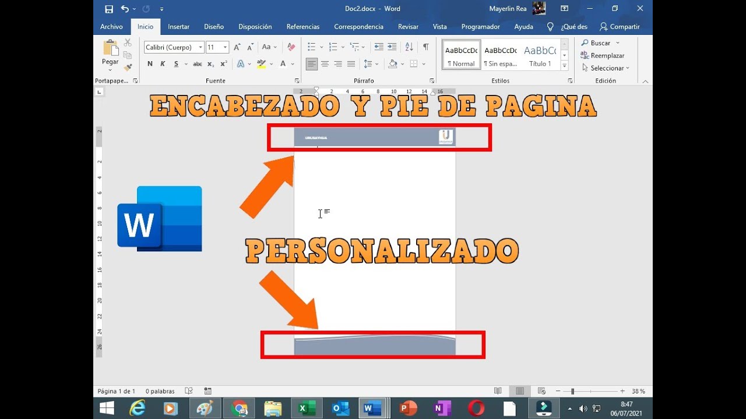746x419 pixels.
Task: Open the Fuente dialog launcher
Action: pyautogui.click(x=297, y=81)
